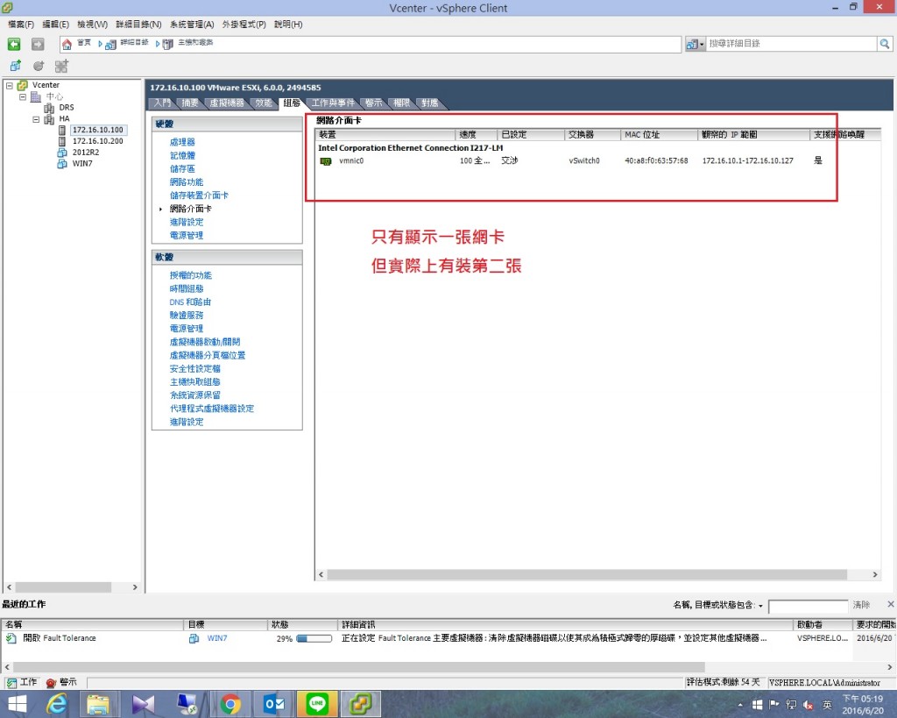Click the inventory tree horizontal scrollbar

click(x=63, y=587)
